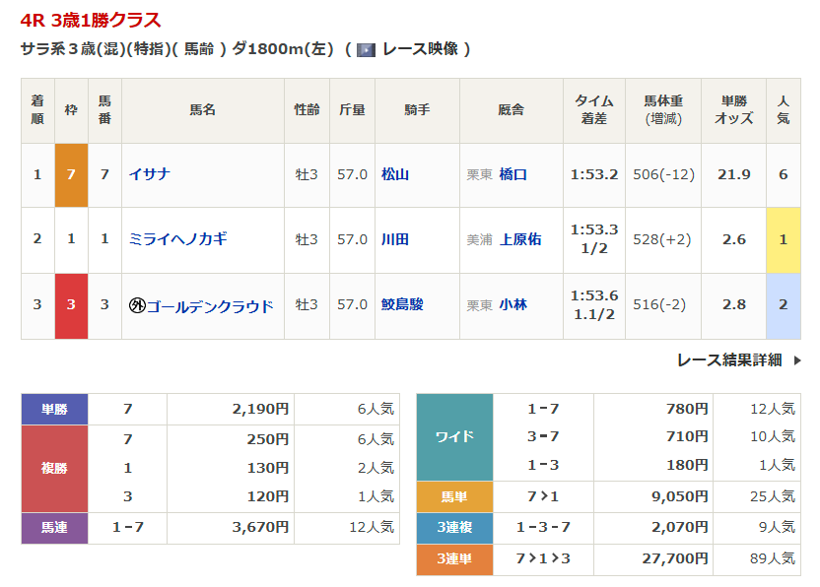Image resolution: width=820 pixels, height=587 pixels.
Task: View jockey 鮫島駿 details
Action: (402, 305)
